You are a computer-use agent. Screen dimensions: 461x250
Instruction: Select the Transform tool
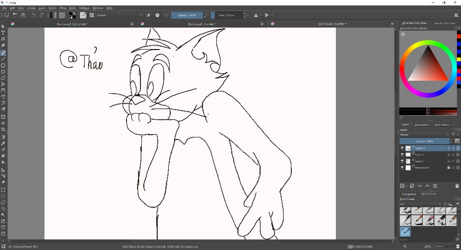coord(3,117)
